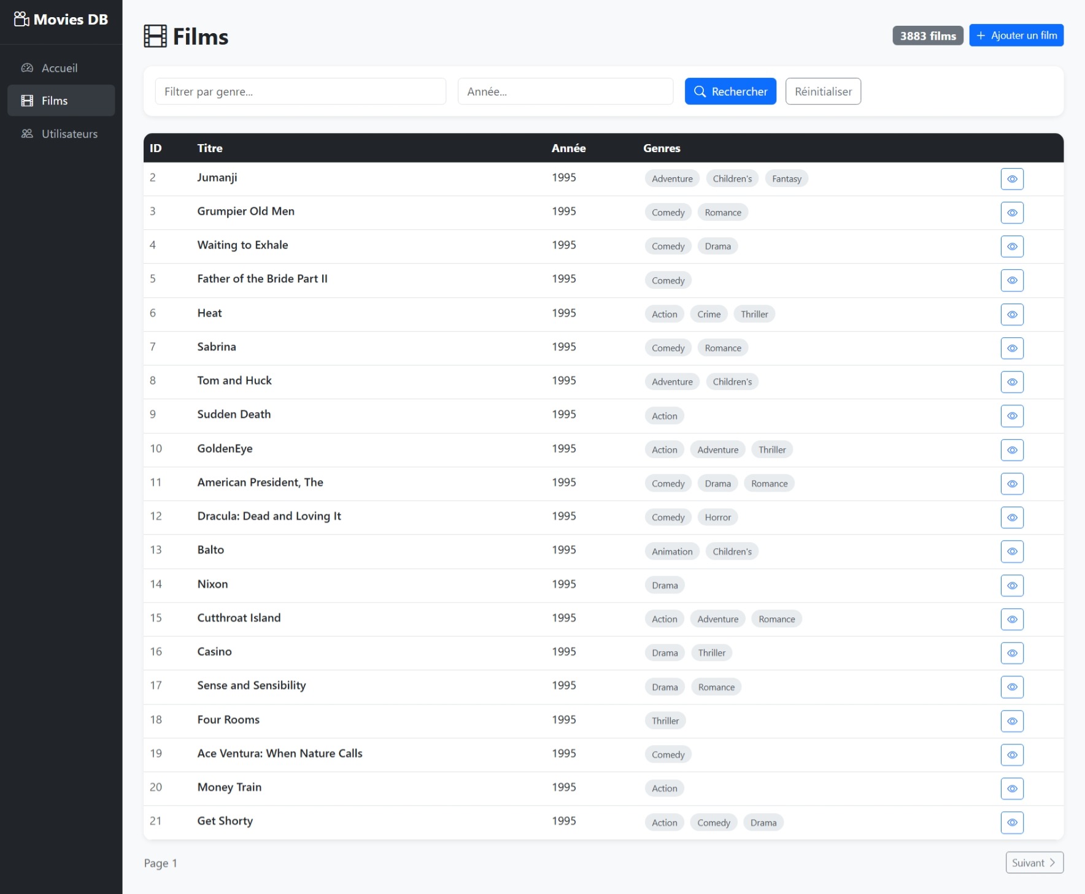Open Tom and Huck details eye icon
Screen dimensions: 1085x894
[1012, 382]
